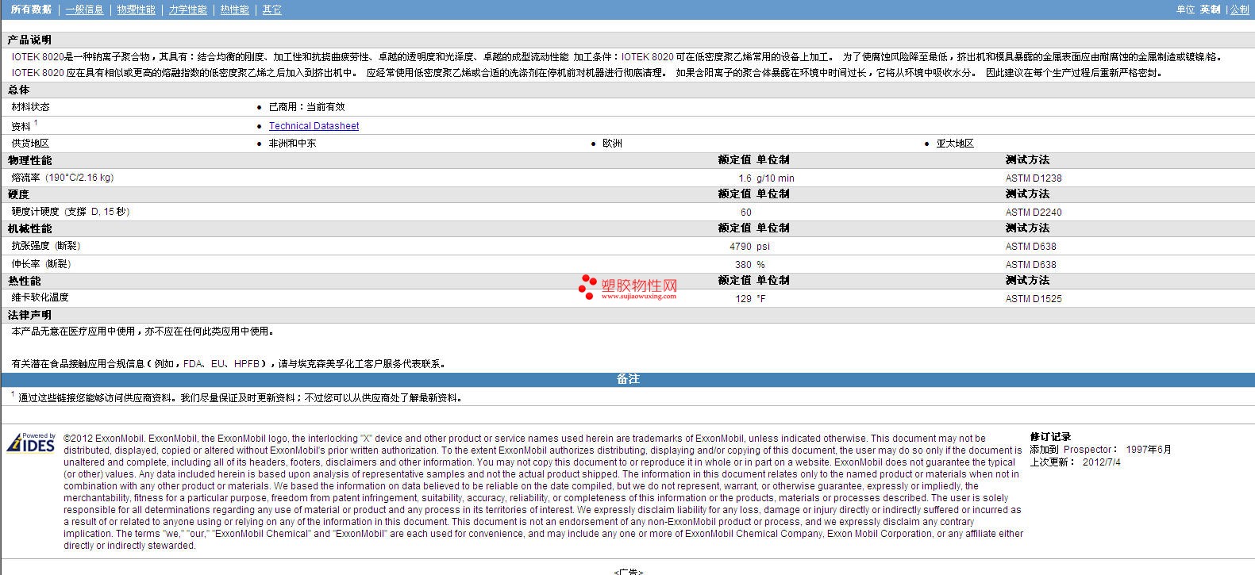Select the 维卡软化温度 row label
1255x575 pixels.
coord(40,297)
